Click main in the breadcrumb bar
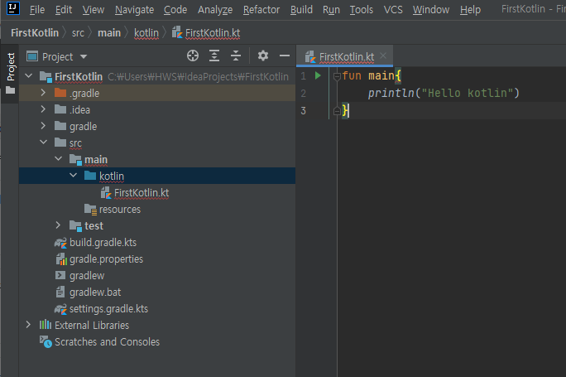 [109, 33]
